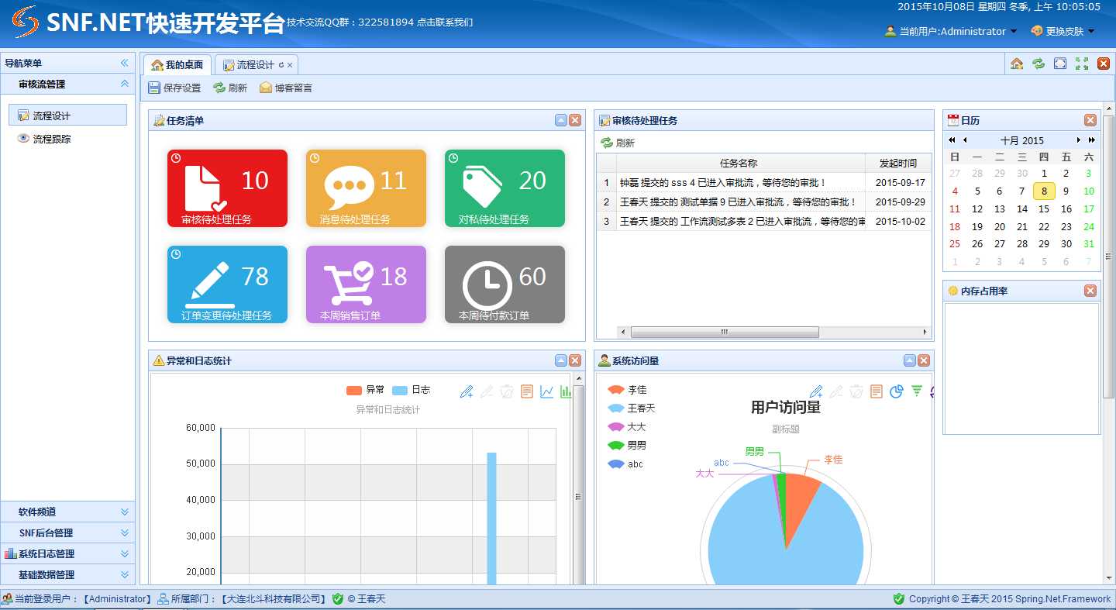Image resolution: width=1116 pixels, height=610 pixels.
Task: Close the 流程设计 tab
Action: [x=290, y=65]
